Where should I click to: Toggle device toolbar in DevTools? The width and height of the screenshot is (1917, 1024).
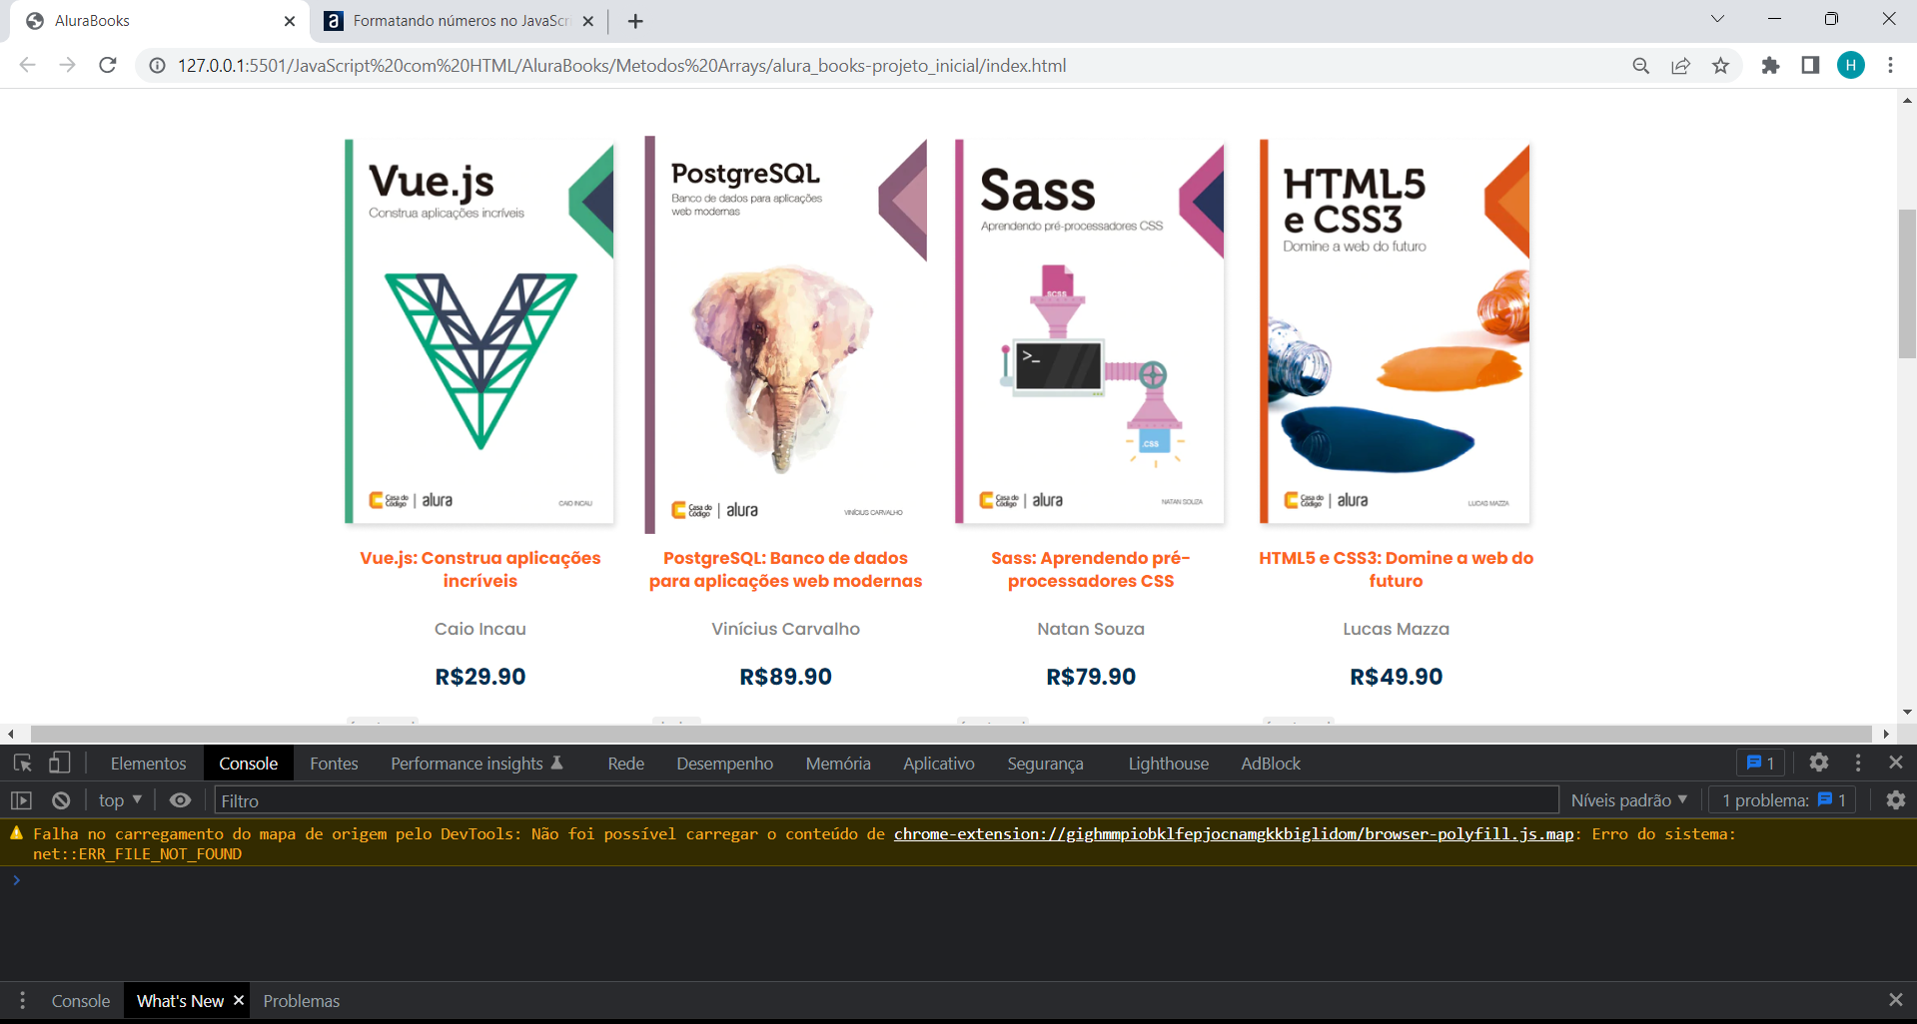60,764
